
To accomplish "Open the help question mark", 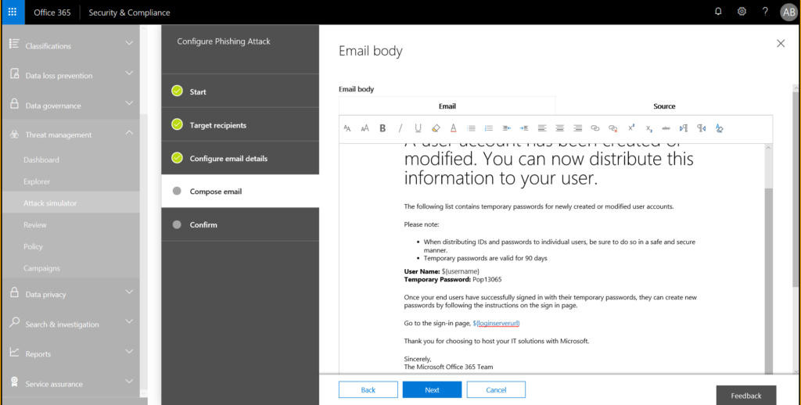I will pyautogui.click(x=765, y=12).
